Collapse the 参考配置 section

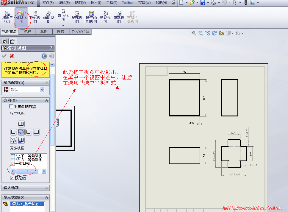[46, 83]
